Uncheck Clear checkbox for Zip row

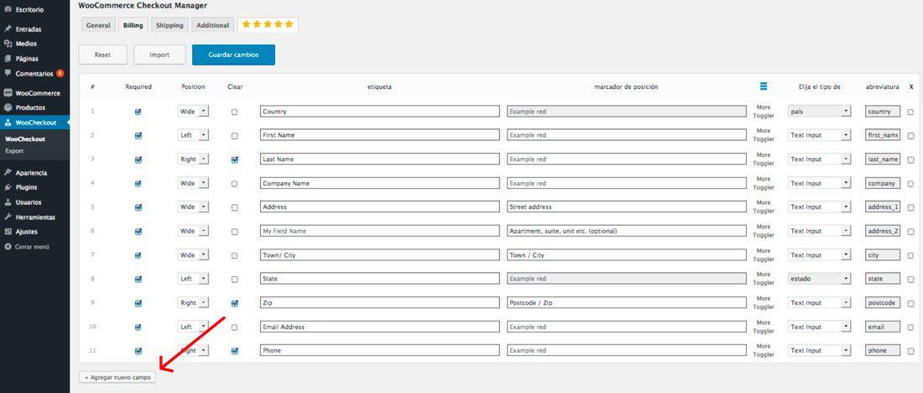coord(235,303)
